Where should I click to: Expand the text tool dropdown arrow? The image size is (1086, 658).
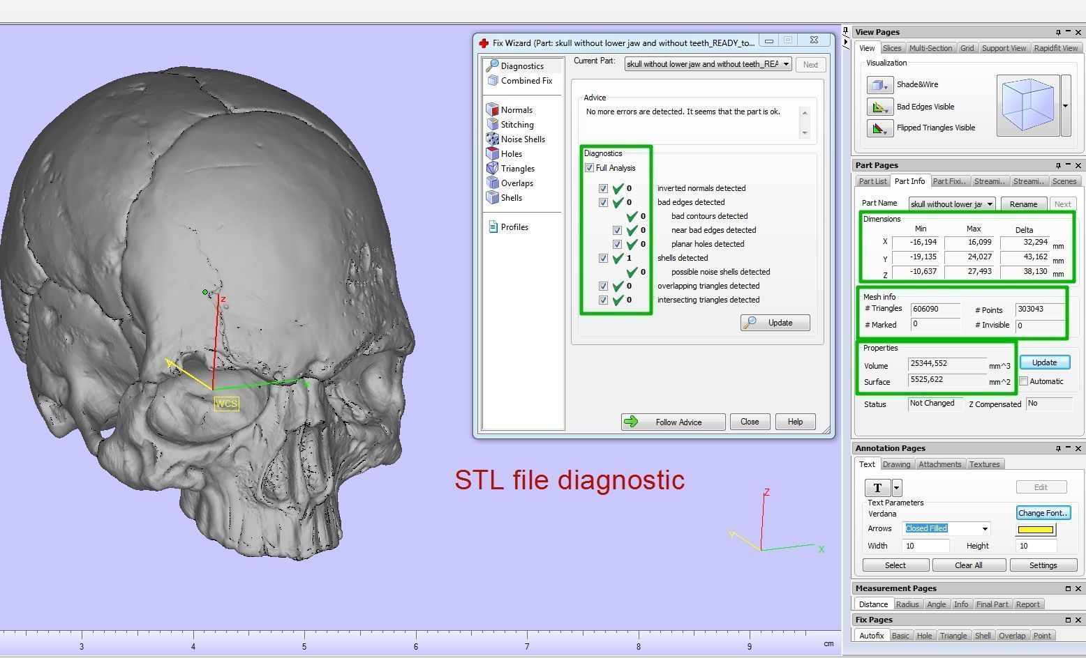(x=897, y=488)
